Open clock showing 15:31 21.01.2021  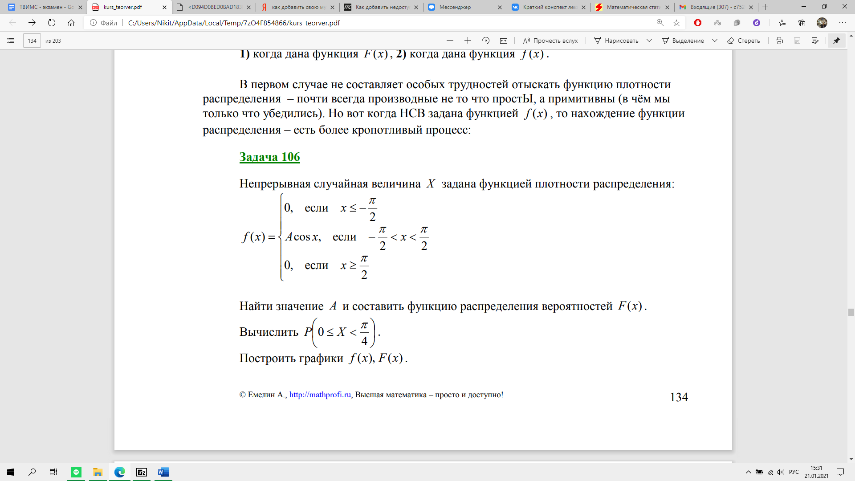click(x=816, y=472)
